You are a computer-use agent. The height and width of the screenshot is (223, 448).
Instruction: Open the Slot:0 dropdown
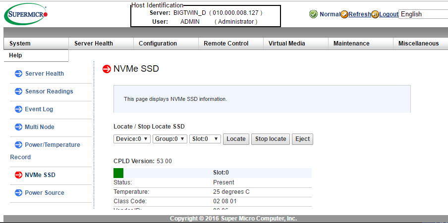pyautogui.click(x=205, y=139)
